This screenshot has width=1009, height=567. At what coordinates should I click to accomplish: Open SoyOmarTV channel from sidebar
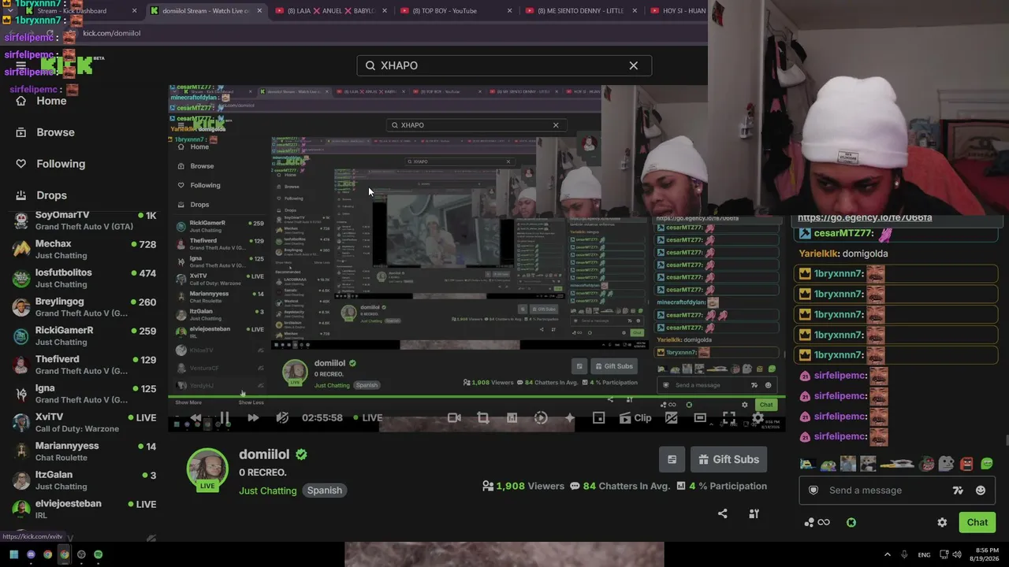point(84,220)
